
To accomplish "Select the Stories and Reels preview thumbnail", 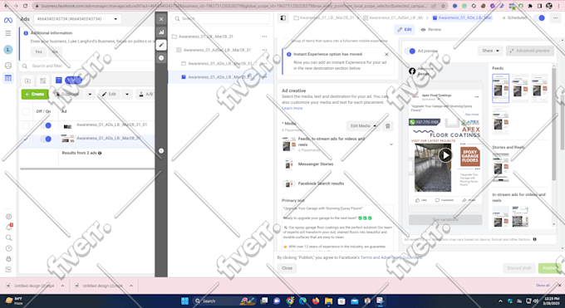I will pos(500,168).
